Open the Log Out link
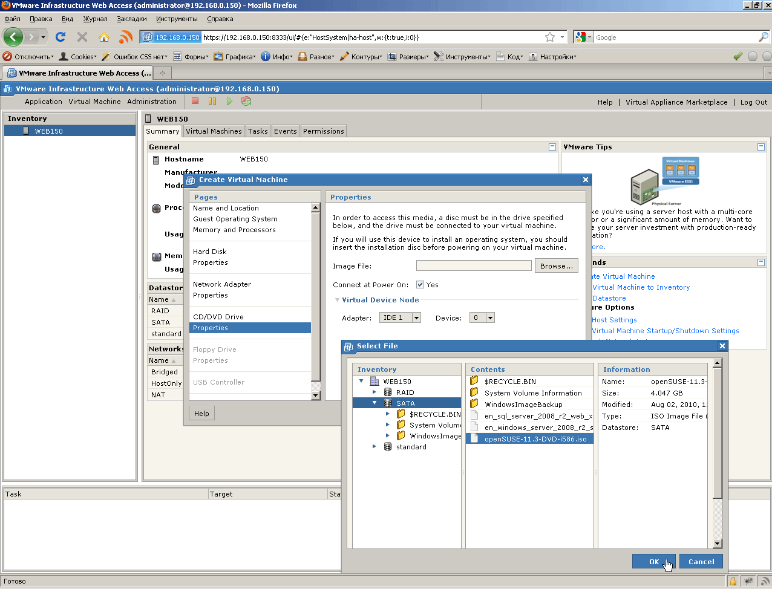 [754, 102]
